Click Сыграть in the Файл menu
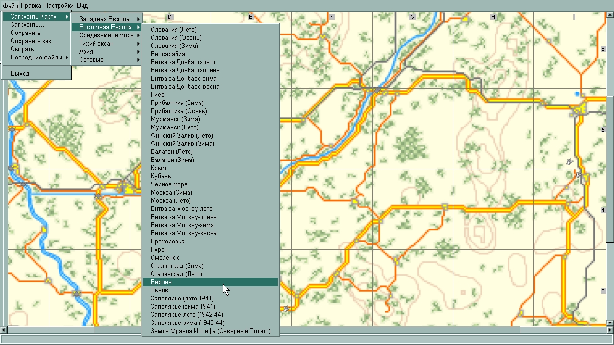This screenshot has height=345, width=614. pos(23,49)
